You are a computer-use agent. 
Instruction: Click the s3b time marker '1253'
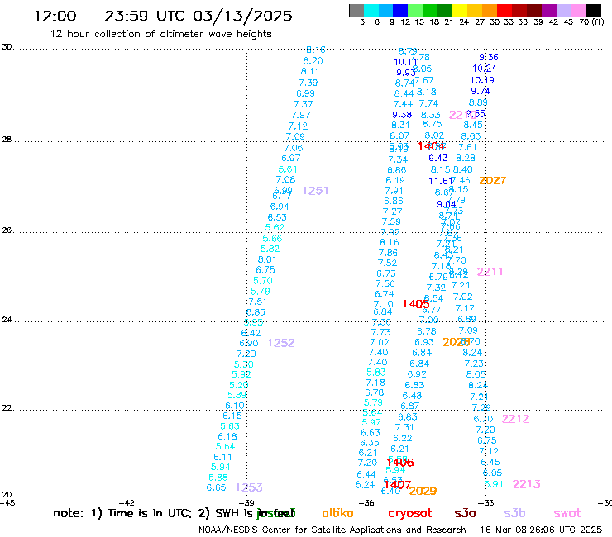[x=249, y=487]
